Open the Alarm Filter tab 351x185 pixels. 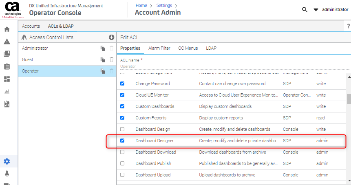pos(159,48)
